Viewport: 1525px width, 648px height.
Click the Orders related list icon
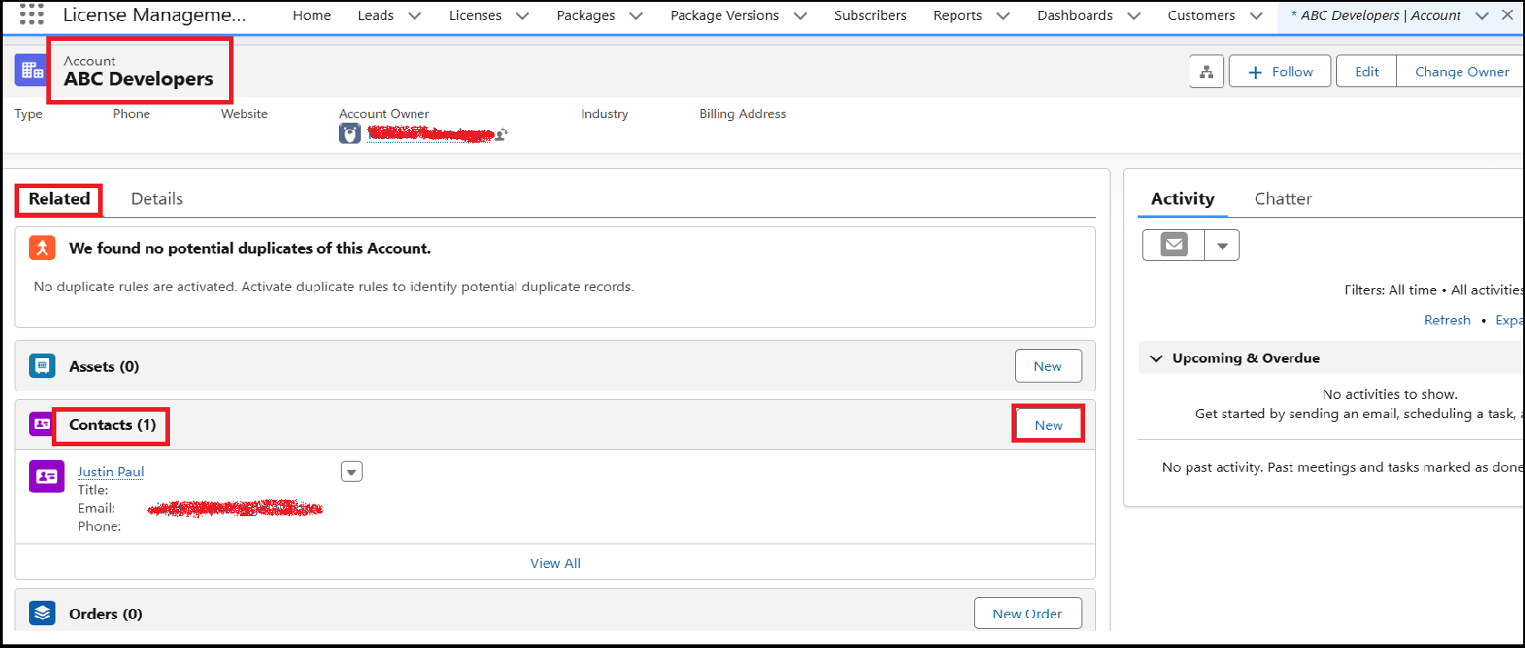coord(42,613)
